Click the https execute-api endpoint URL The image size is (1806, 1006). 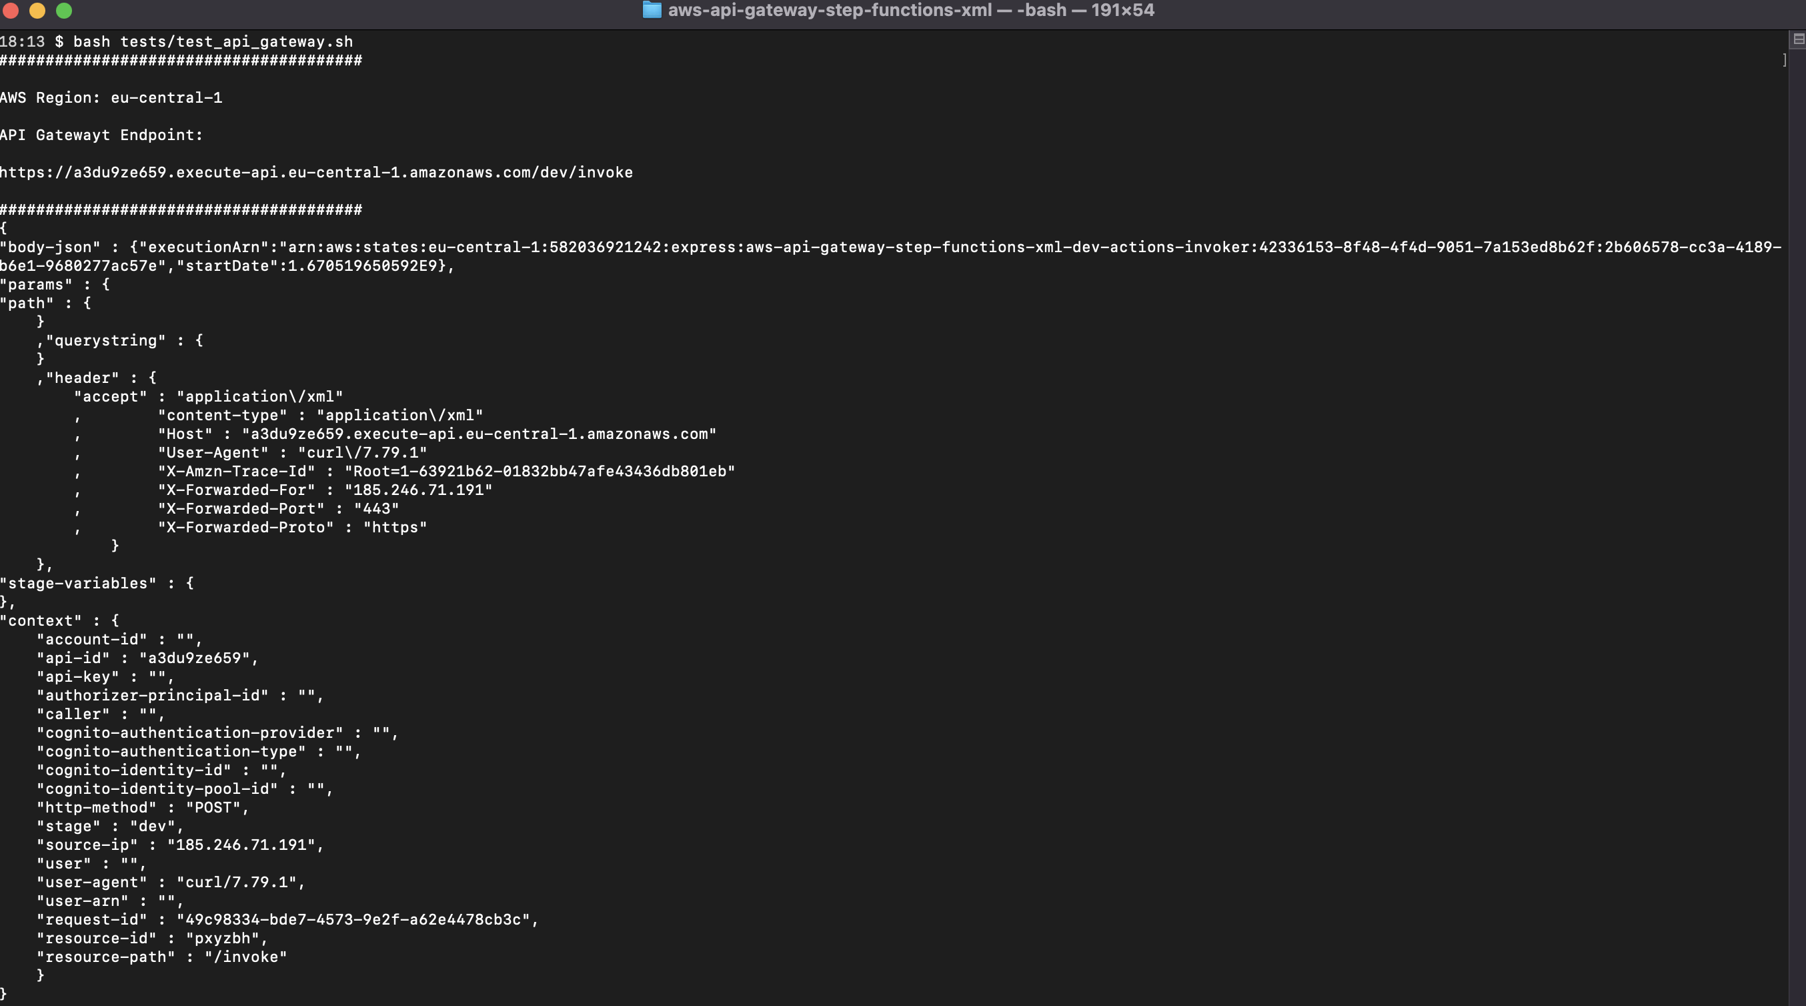316,172
